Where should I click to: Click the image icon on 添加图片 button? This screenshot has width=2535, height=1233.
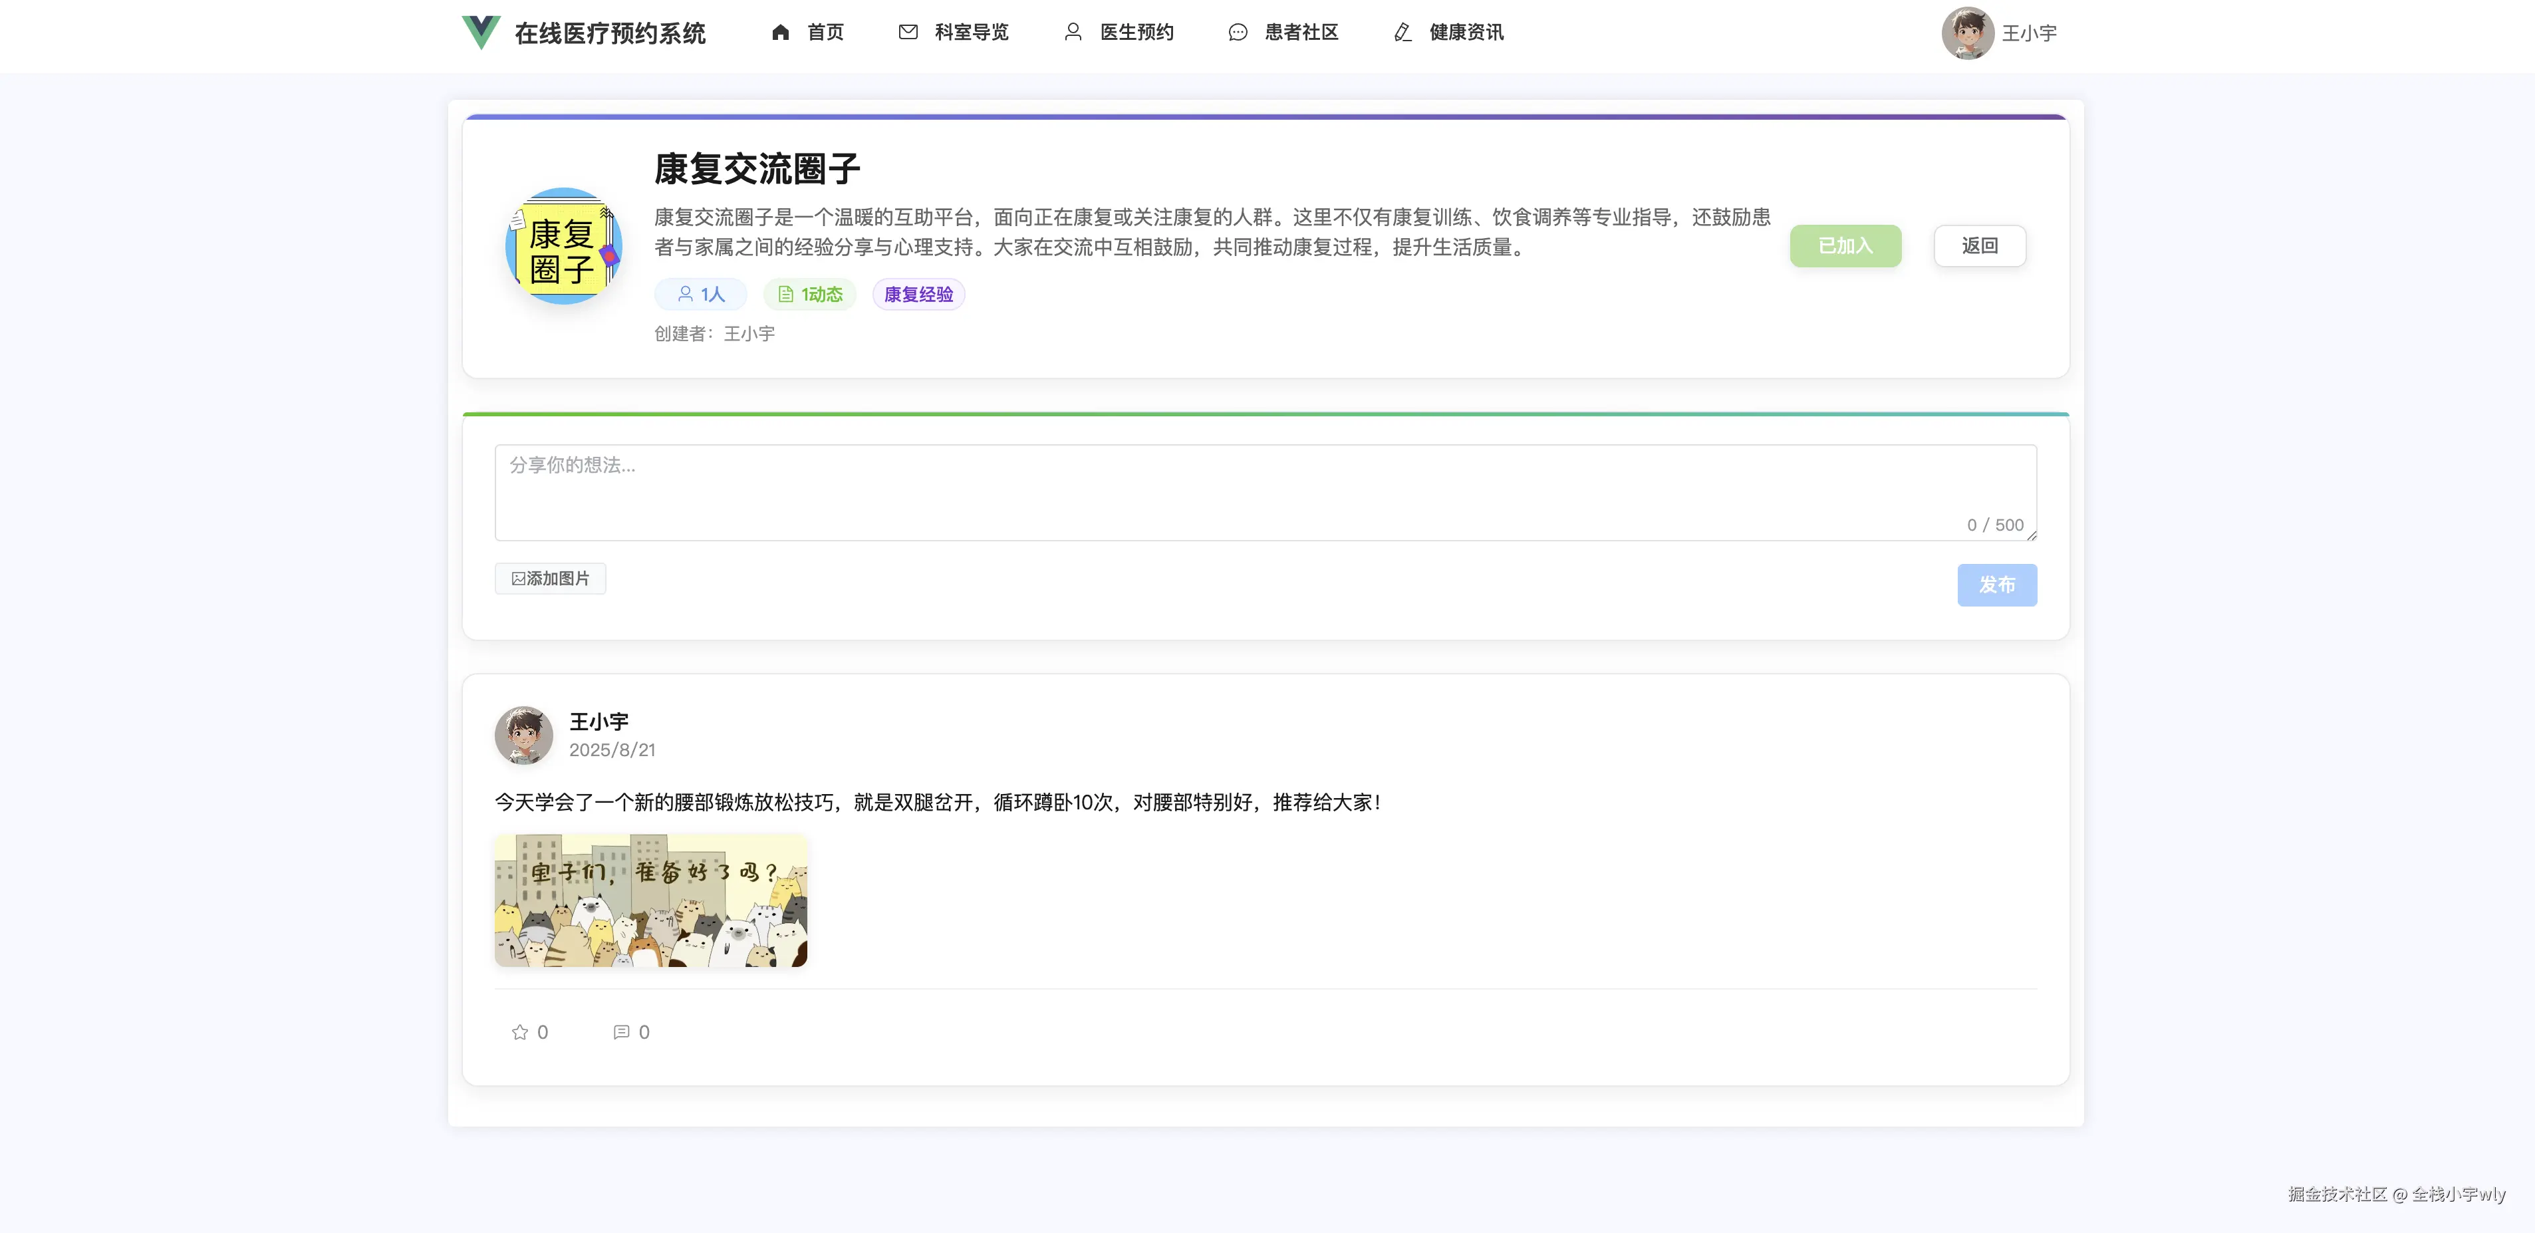519,579
